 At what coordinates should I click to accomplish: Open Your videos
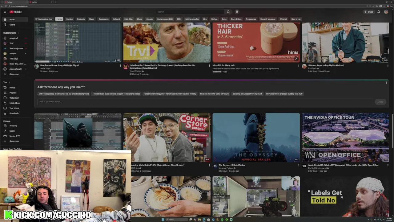click(x=14, y=108)
